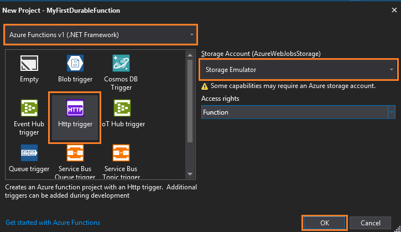
Task: Click the Empty template label
Action: 29,79
